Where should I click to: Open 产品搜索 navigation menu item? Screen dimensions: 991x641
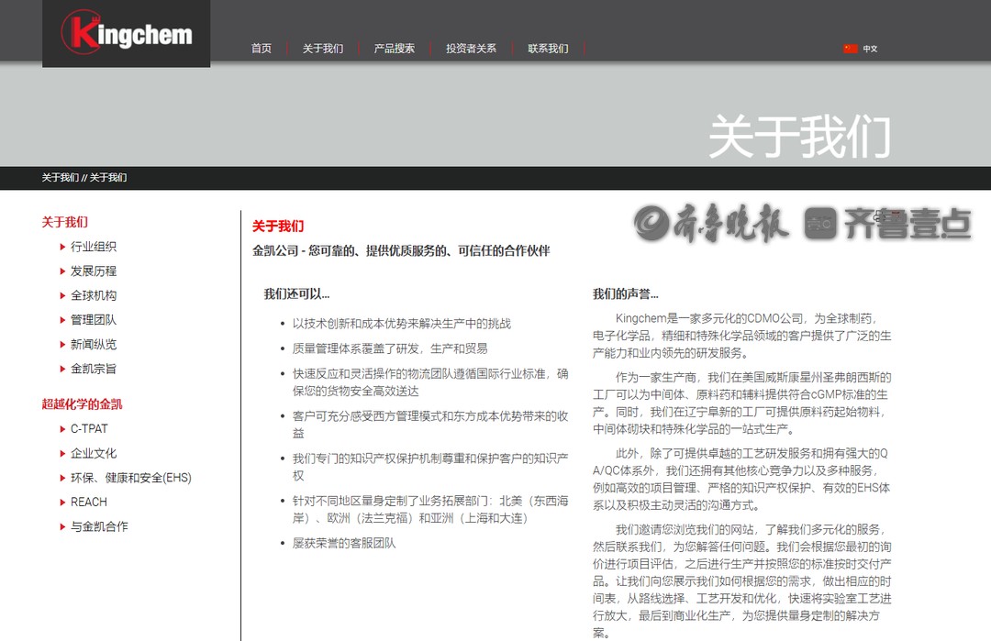point(394,49)
